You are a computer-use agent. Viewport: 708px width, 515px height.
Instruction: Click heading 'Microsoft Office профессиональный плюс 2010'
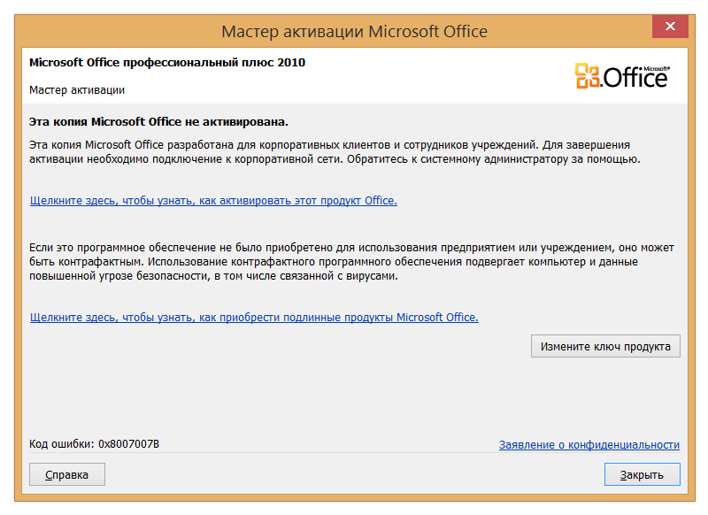coord(167,62)
